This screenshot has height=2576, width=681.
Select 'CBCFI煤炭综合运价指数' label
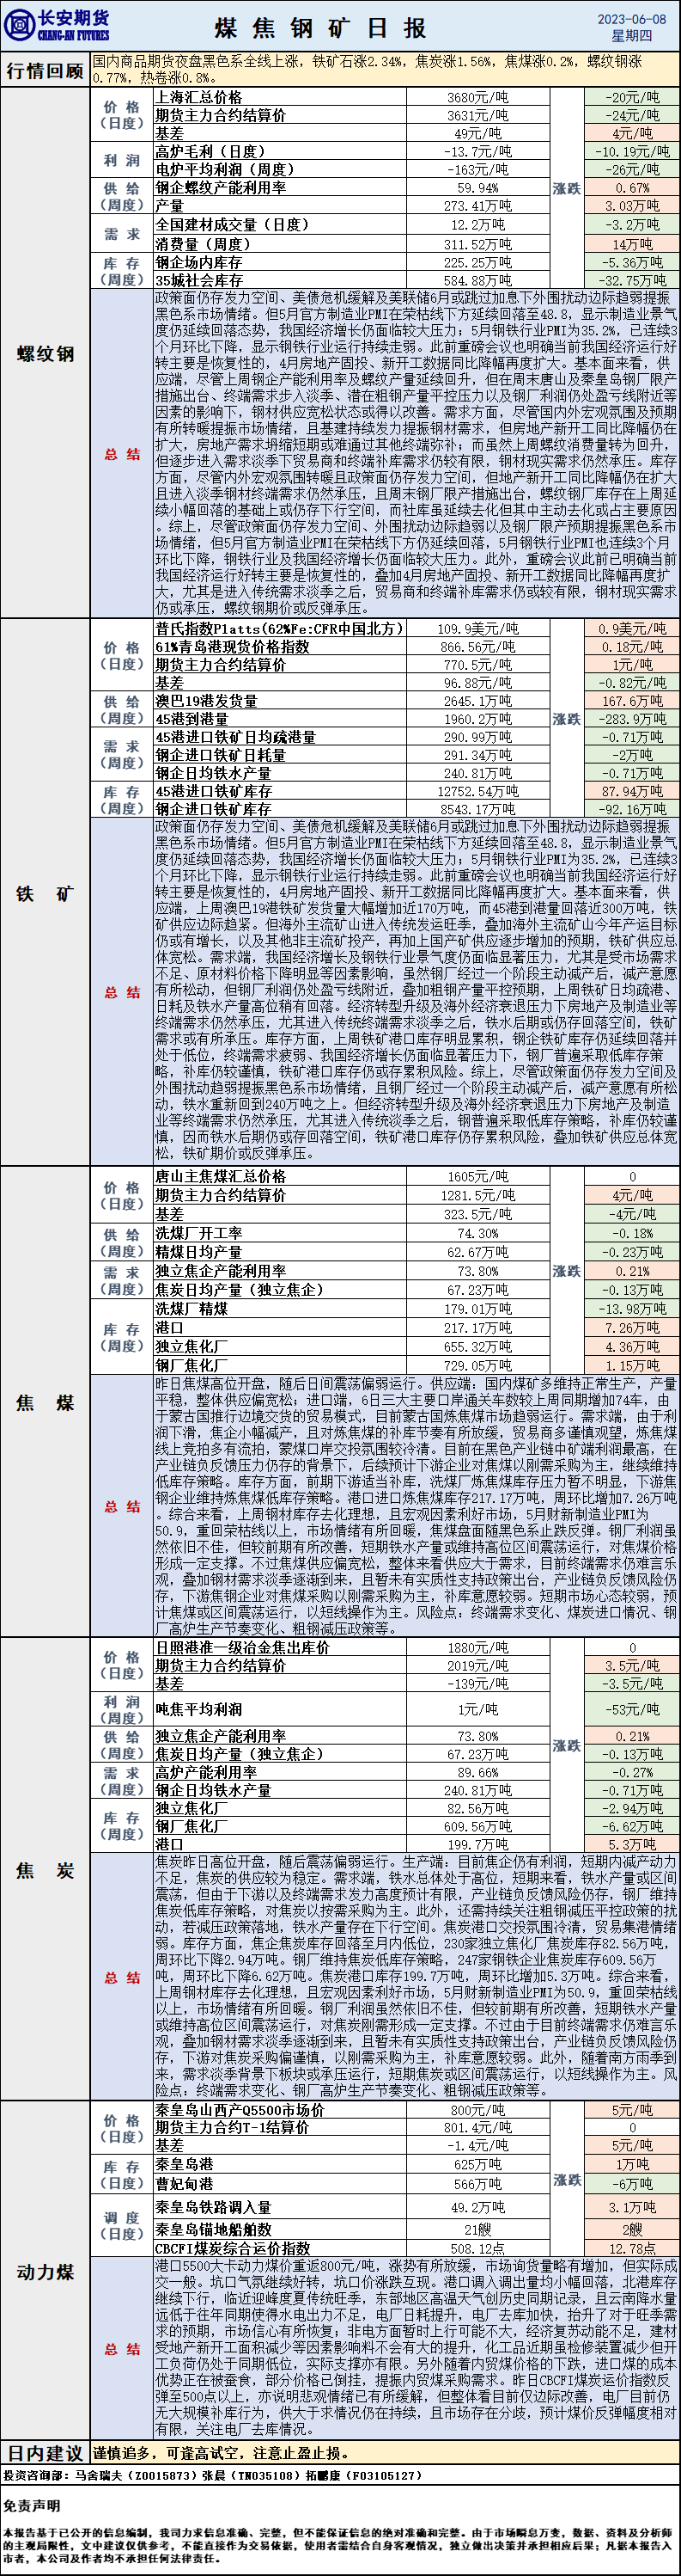tap(233, 2249)
